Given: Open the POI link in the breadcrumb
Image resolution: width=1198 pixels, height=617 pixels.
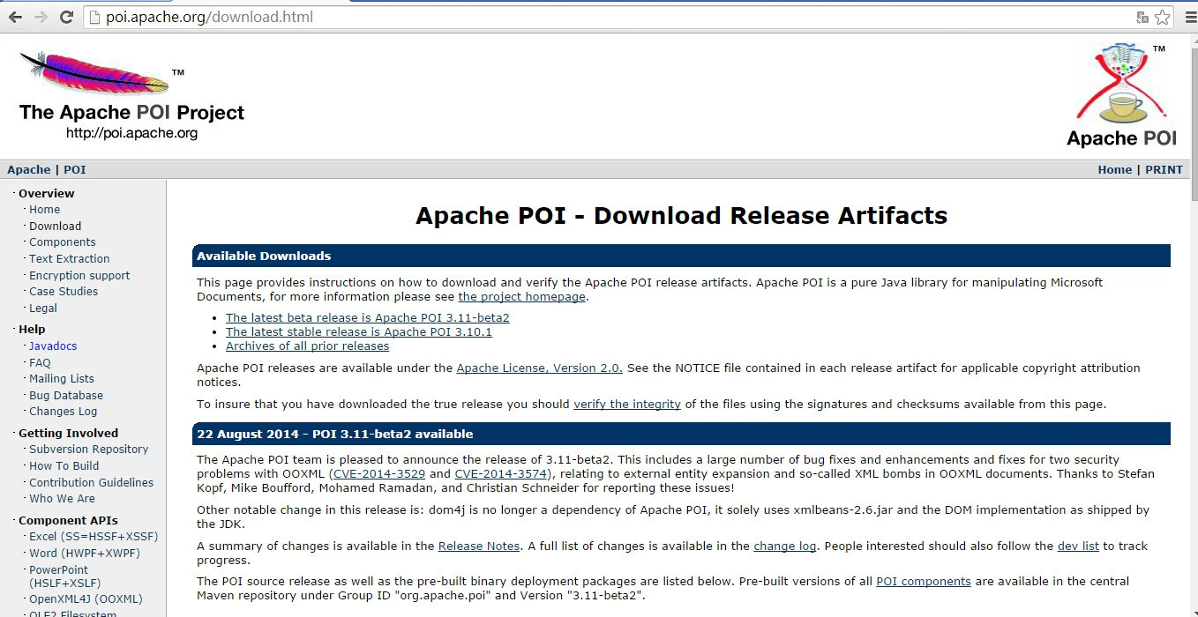Looking at the screenshot, I should (75, 169).
